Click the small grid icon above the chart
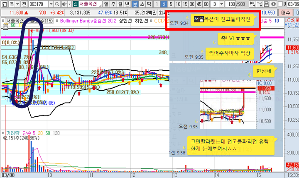Viewport: 299px width, 178px height. tap(5, 27)
